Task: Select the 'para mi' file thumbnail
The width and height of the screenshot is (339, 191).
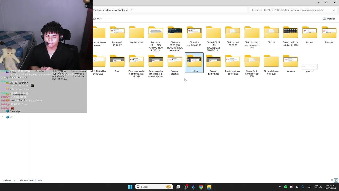Action: (x=310, y=66)
